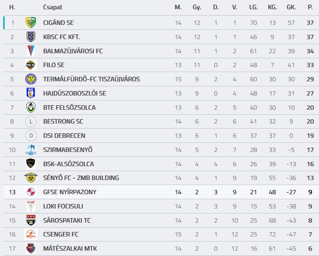Click the Hajdúszoboszlói SE crest
The height and width of the screenshot is (256, 319).
pos(31,93)
